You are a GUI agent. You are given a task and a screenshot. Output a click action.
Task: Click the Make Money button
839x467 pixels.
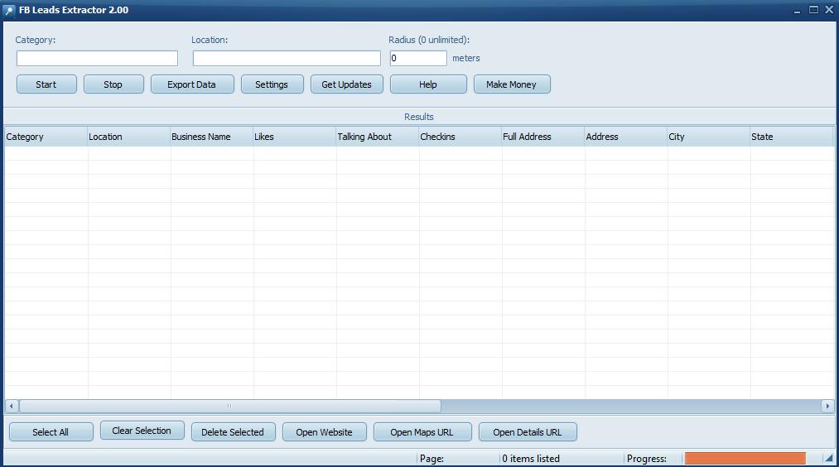pos(512,84)
